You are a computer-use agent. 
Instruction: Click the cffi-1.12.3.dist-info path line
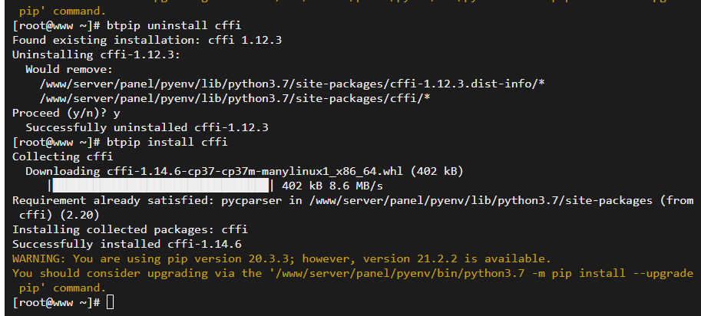[292, 84]
